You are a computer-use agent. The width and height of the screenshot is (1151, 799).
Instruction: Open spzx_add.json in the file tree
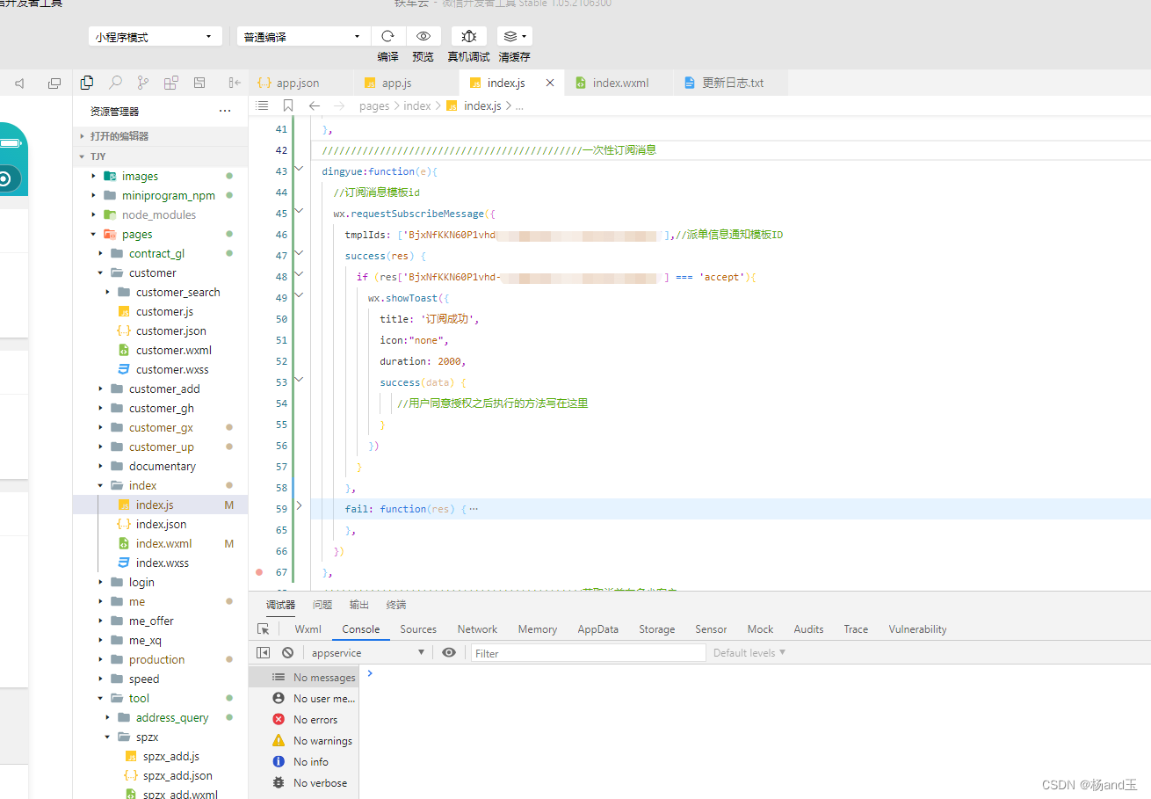pyautogui.click(x=177, y=775)
